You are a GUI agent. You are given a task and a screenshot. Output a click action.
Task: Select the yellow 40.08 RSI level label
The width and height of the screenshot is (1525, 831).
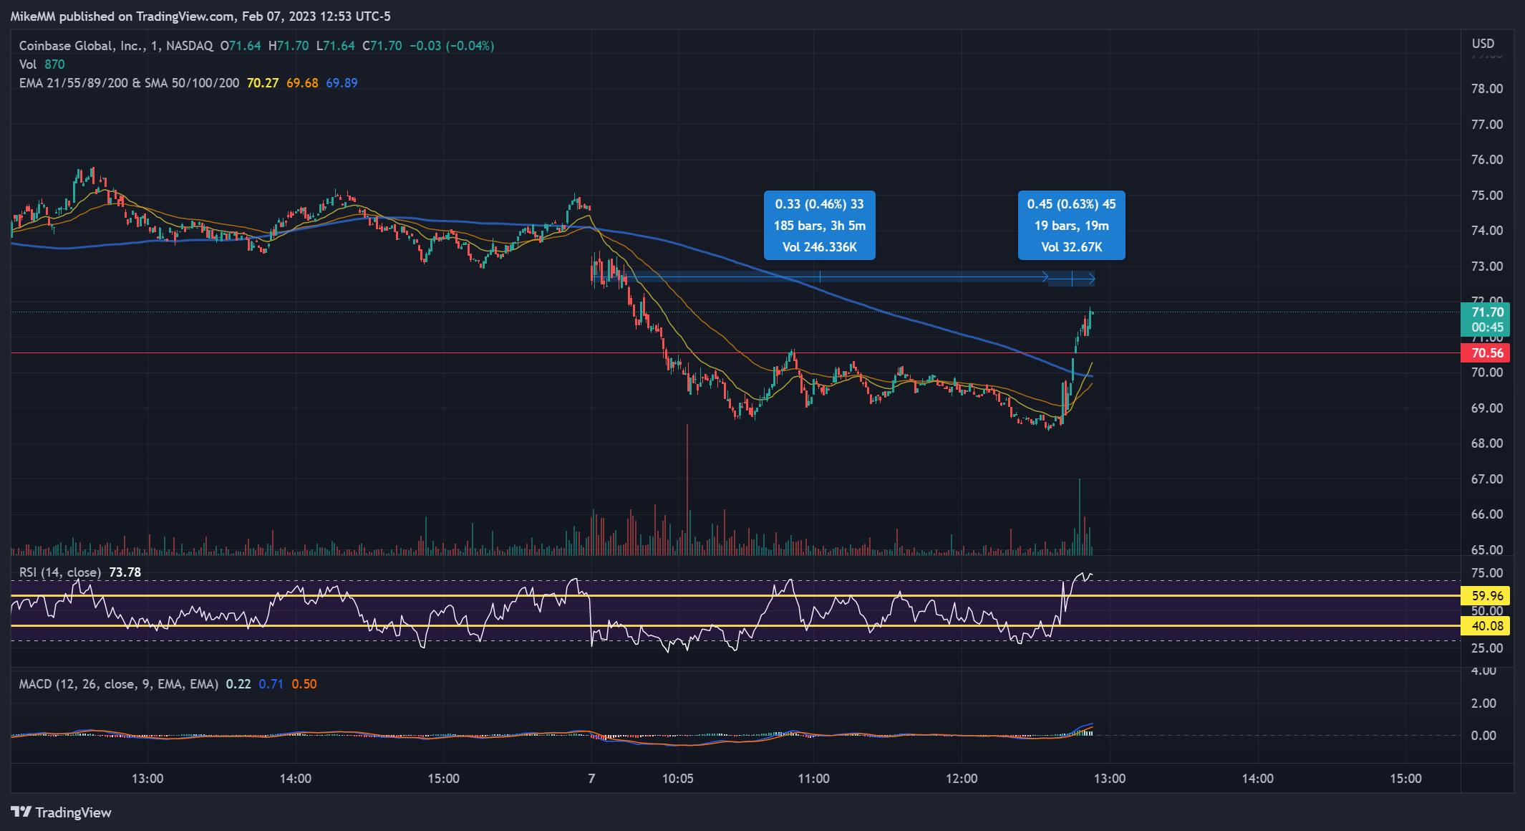point(1485,626)
